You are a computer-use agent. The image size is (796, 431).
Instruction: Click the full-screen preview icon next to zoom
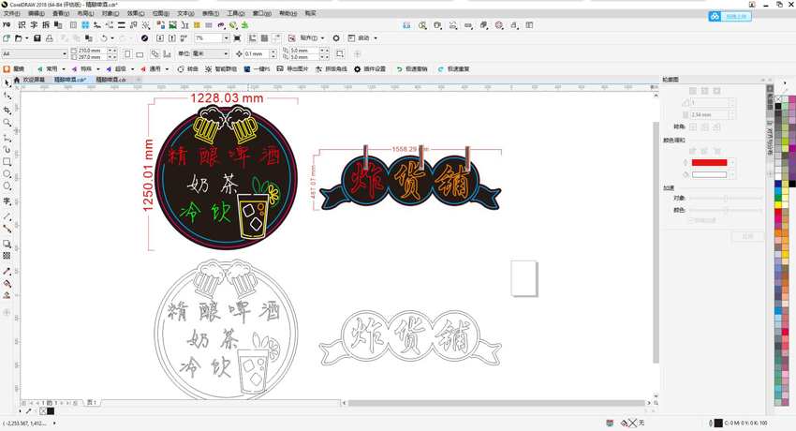click(237, 38)
